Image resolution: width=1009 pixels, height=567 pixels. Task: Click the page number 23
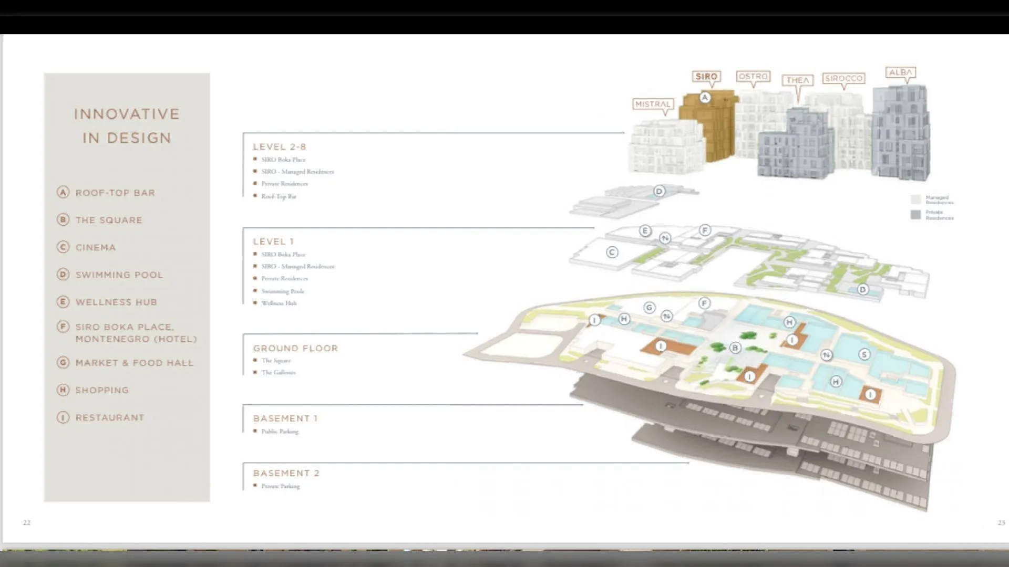pyautogui.click(x=1001, y=522)
